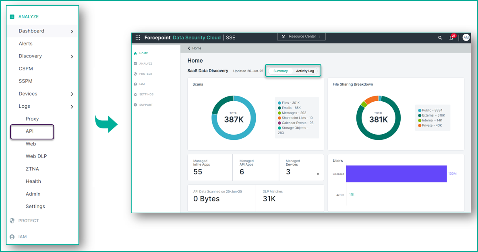The height and width of the screenshot is (252, 478).
Task: Click the Settings gear icon in dashboard sidebar
Action: [x=135, y=94]
